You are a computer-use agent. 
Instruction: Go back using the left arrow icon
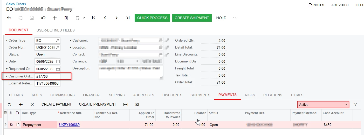[x=9, y=18]
